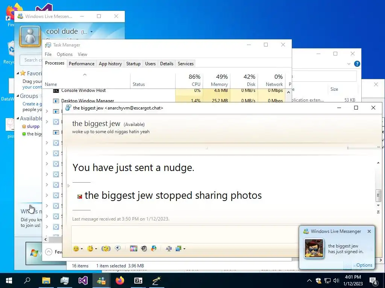
Task: Open the View menu in Task Manager
Action: tap(82, 54)
